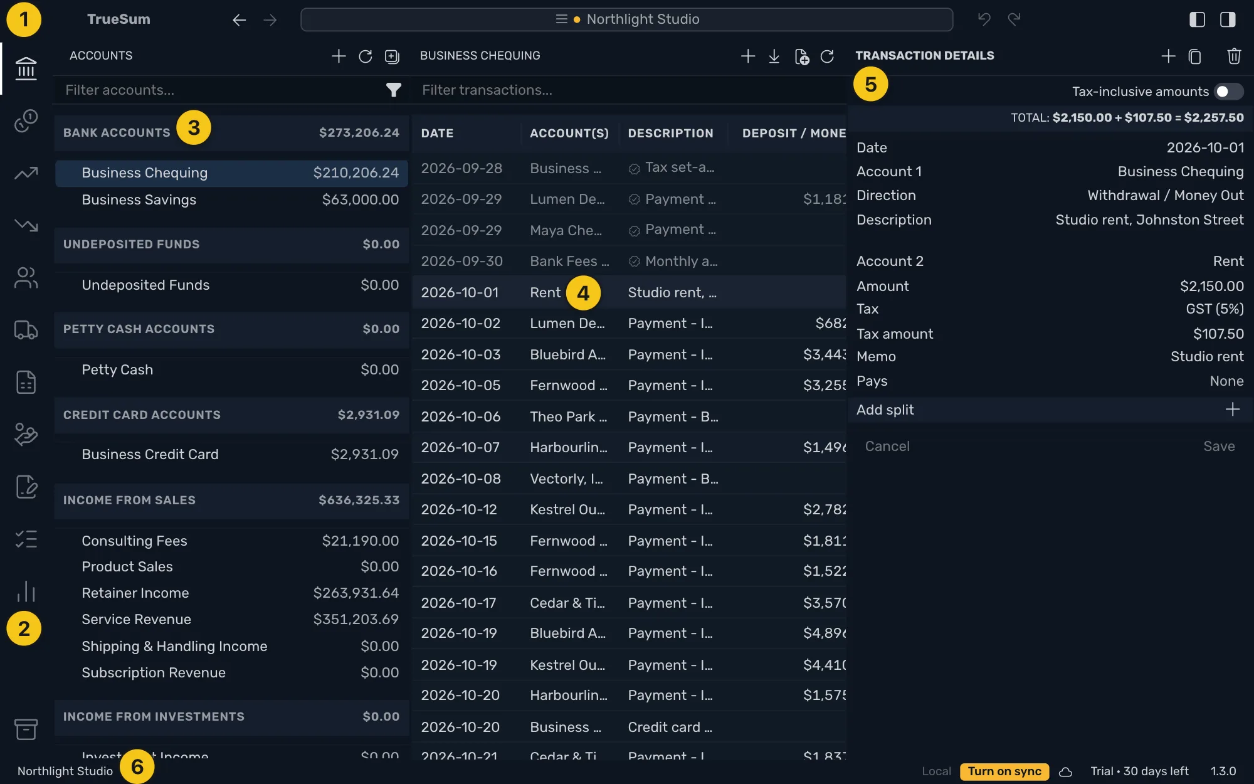Sort by the DATE column header
The width and height of the screenshot is (1254, 784).
437,134
